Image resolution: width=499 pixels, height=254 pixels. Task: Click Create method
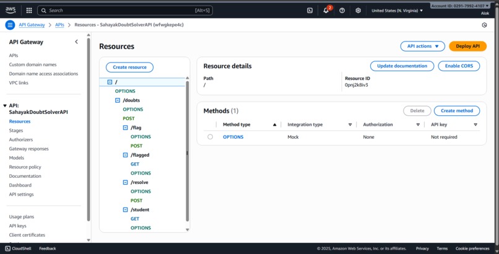[x=457, y=111]
